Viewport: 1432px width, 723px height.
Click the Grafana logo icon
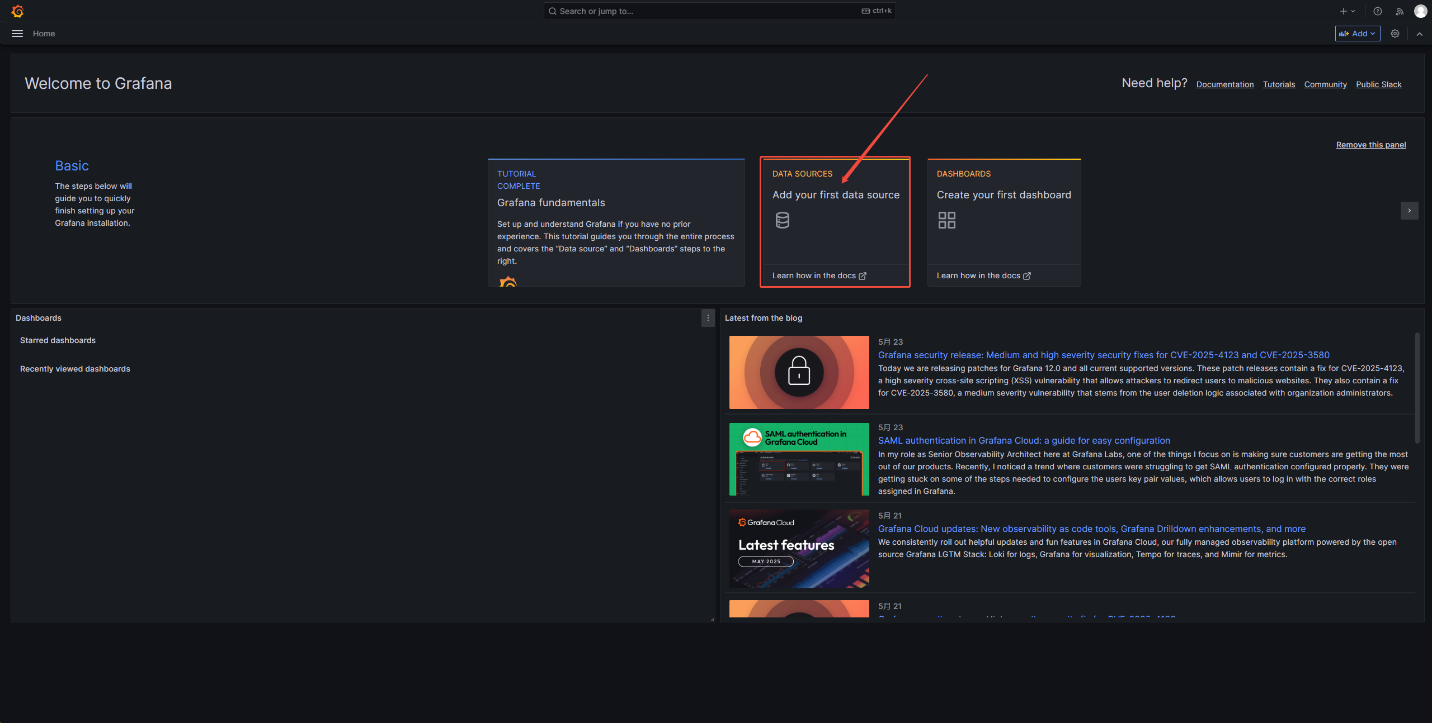(17, 11)
